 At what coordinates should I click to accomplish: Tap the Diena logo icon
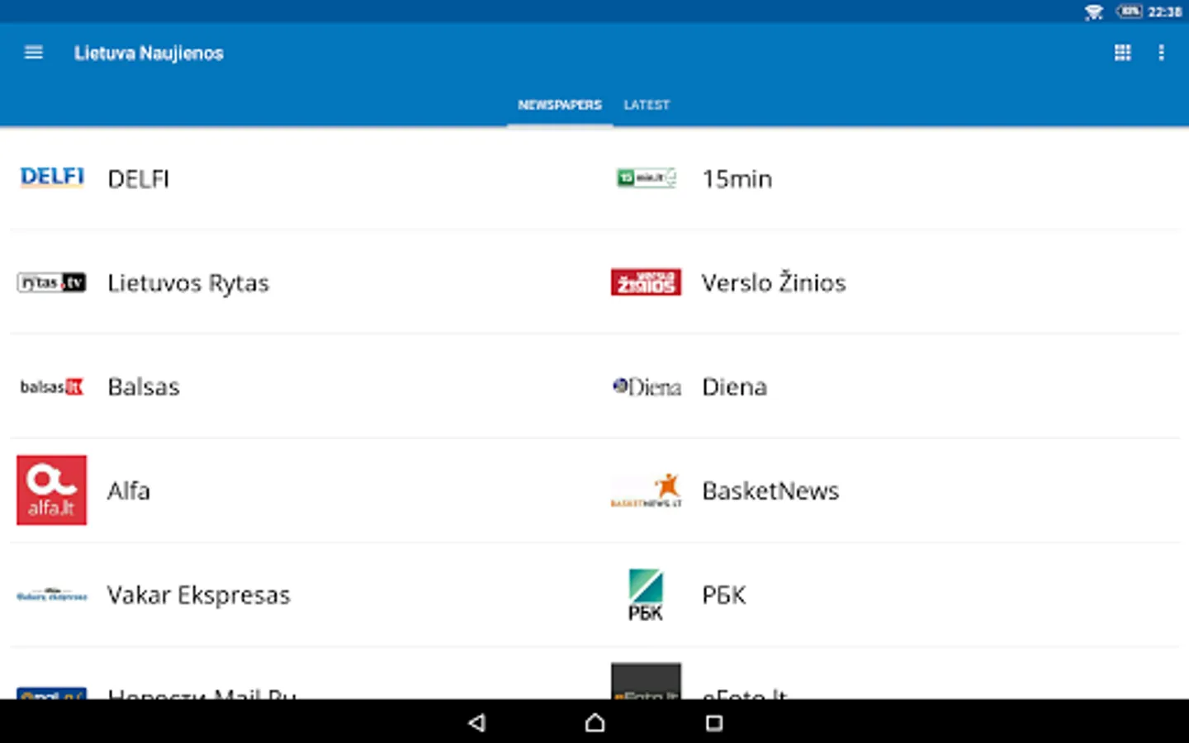pos(647,386)
